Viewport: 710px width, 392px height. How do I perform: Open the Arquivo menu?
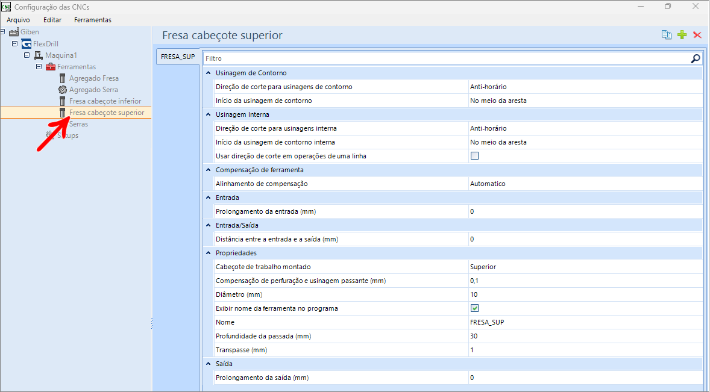[x=18, y=20]
